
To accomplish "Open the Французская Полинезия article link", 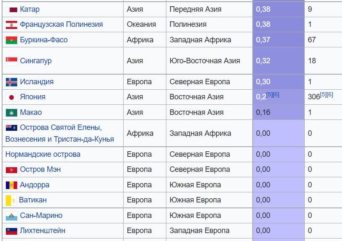I will (61, 24).
